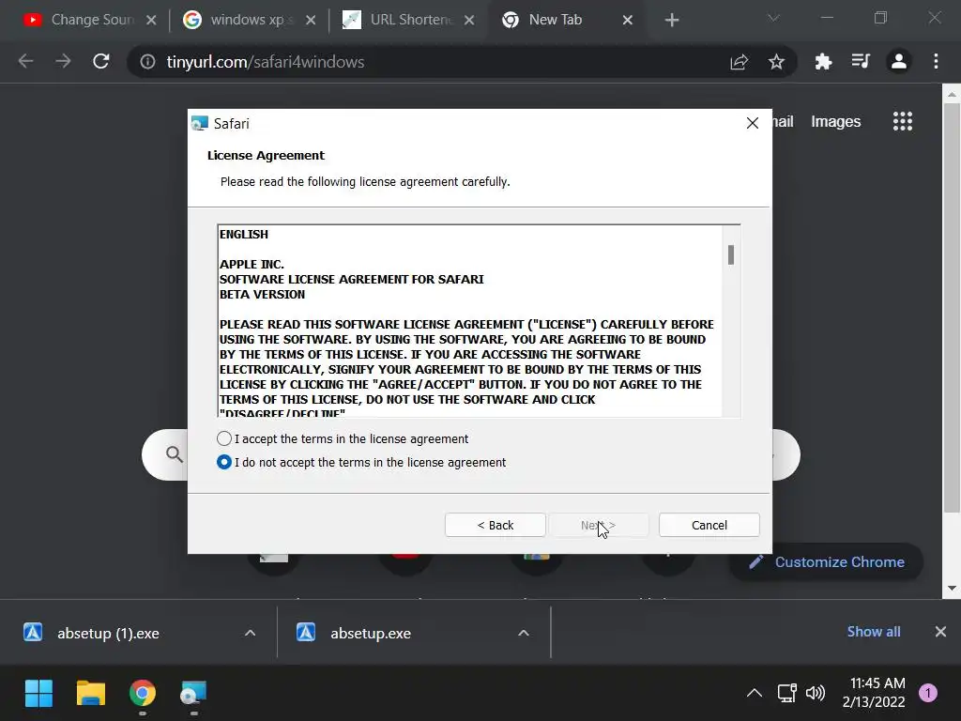Click Google search magnifier icon
Image resolution: width=961 pixels, height=721 pixels.
pos(175,454)
